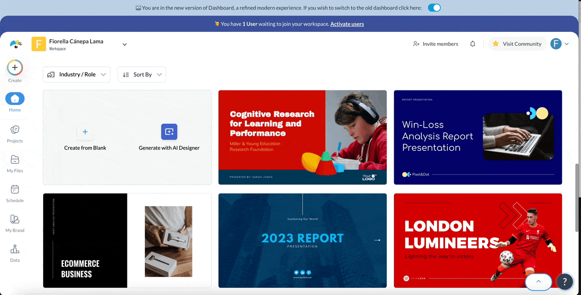The height and width of the screenshot is (295, 581).
Task: Open My Files in sidebar
Action: (15, 160)
